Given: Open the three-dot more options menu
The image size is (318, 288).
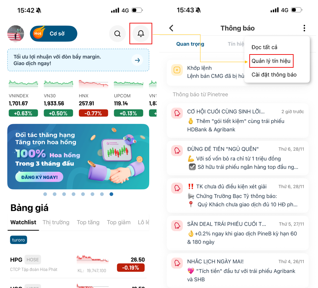Looking at the screenshot, I should tap(304, 28).
